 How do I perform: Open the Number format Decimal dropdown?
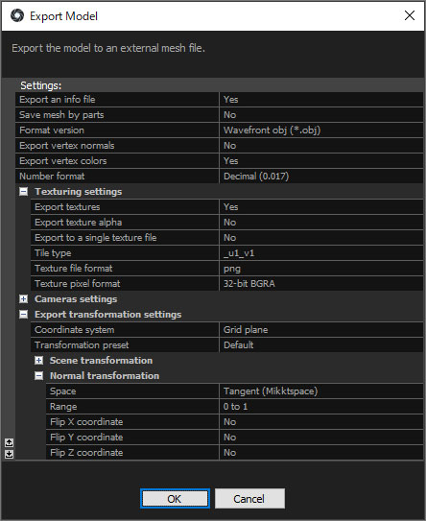[x=321, y=177]
